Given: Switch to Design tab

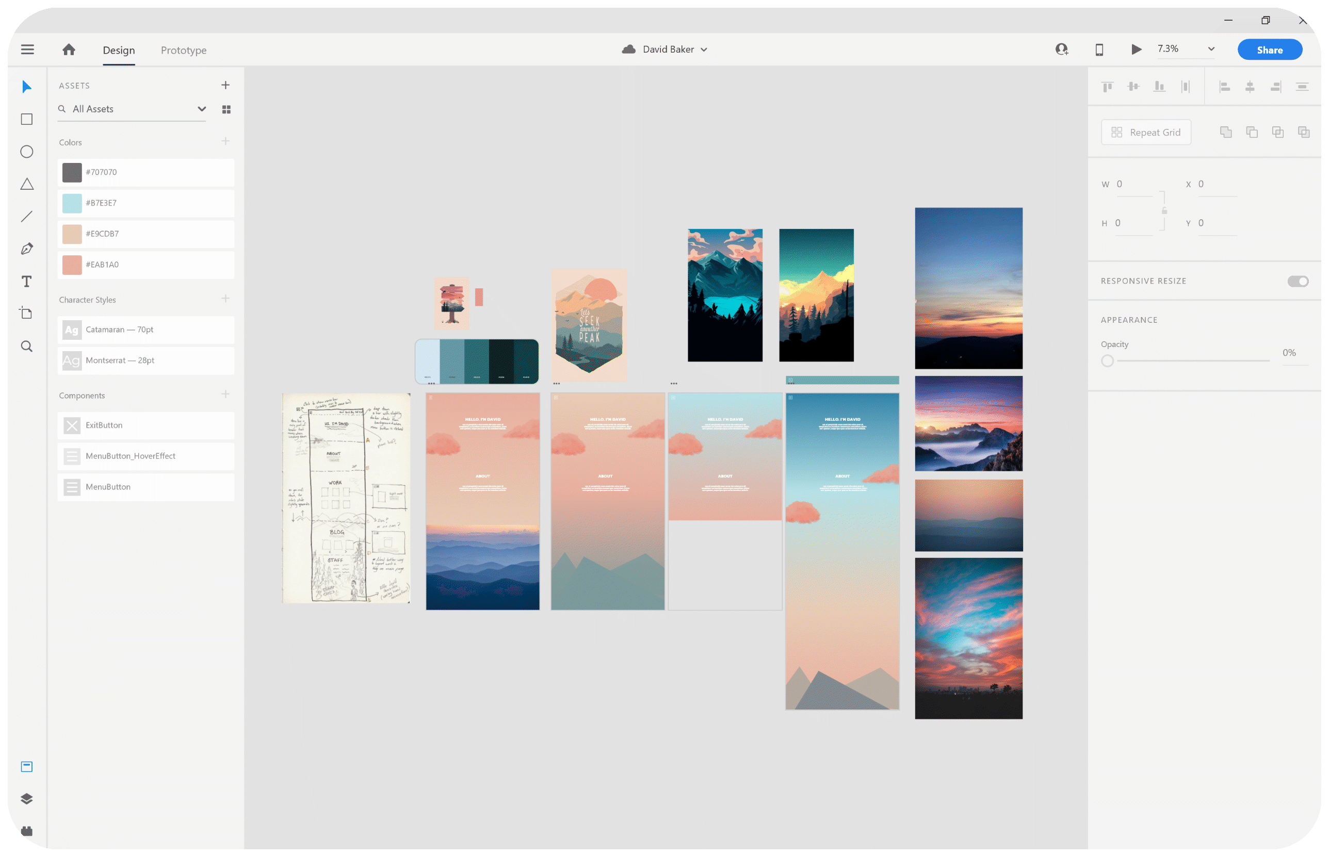Looking at the screenshot, I should pyautogui.click(x=117, y=50).
